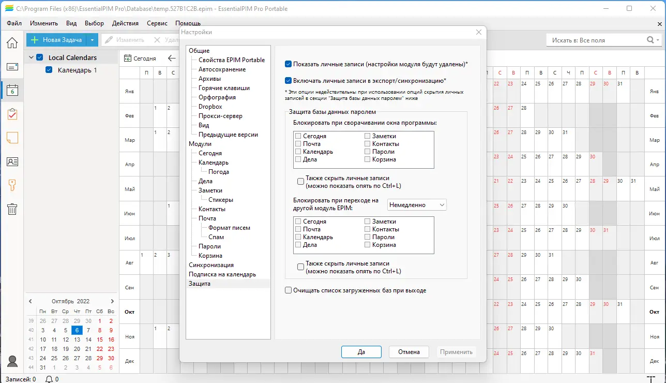Open the Действия menu

tap(125, 23)
